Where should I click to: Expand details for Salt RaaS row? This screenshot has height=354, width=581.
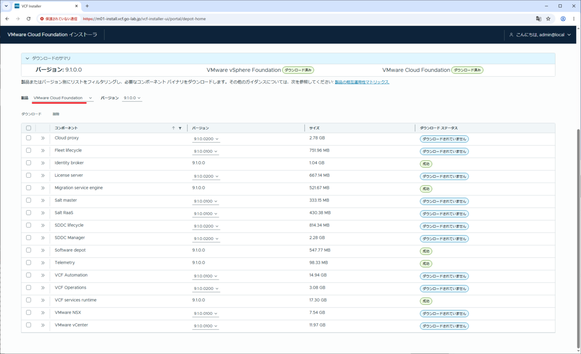pos(43,213)
